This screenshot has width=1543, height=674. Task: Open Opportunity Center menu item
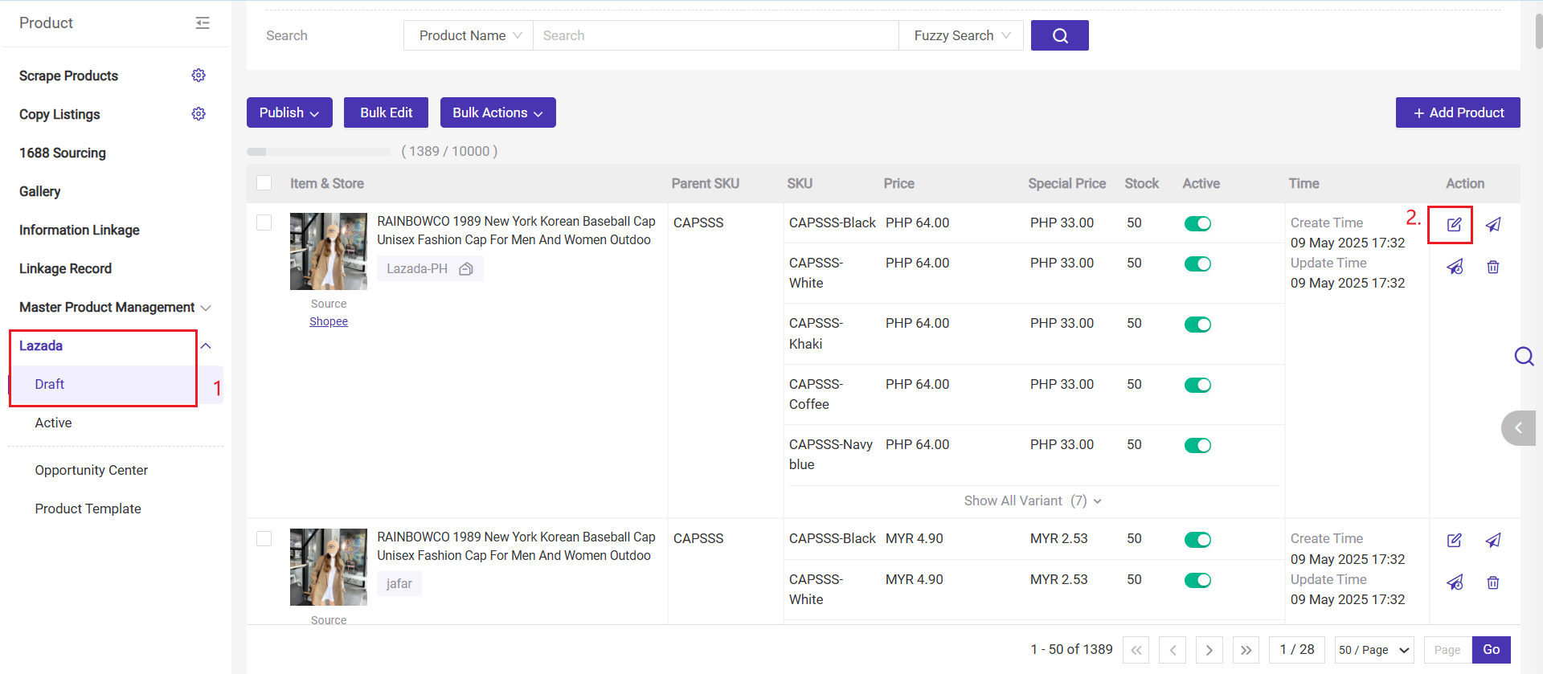[x=91, y=470]
